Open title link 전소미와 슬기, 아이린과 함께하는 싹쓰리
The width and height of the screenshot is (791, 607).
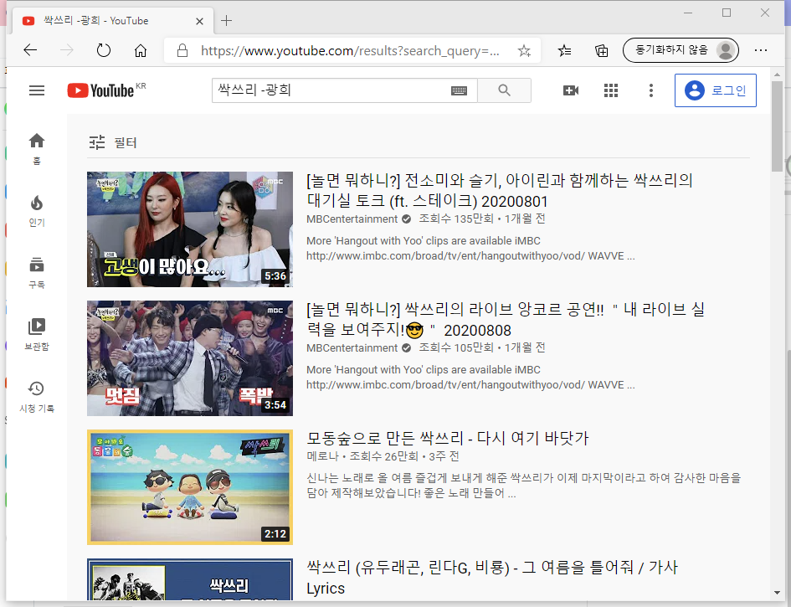pyautogui.click(x=500, y=191)
